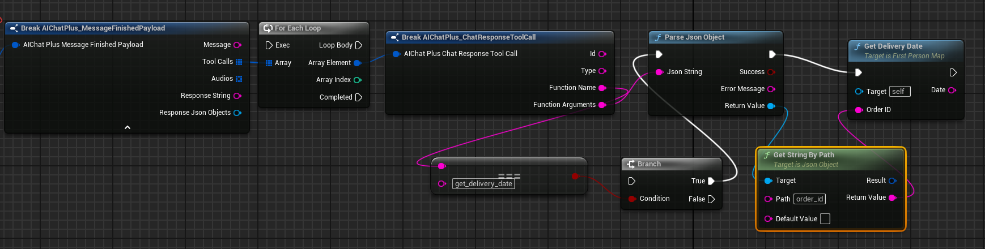The image size is (985, 249).
Task: Click the Default Value text box
Action: point(825,219)
